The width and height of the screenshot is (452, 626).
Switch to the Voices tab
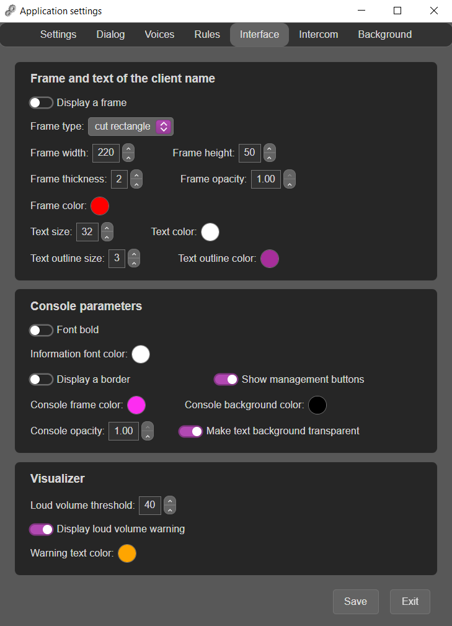click(159, 35)
